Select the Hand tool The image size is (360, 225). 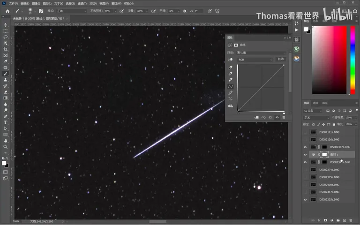pos(6,141)
